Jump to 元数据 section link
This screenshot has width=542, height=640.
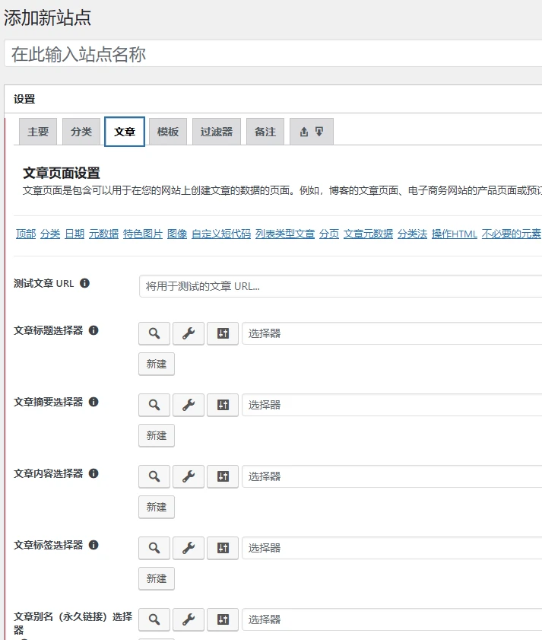(103, 234)
